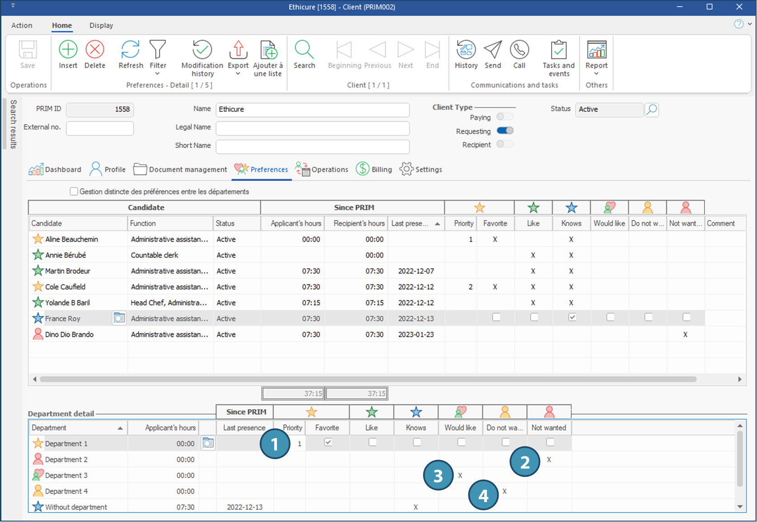Check Gestion distincte des préférences checkbox

74,192
